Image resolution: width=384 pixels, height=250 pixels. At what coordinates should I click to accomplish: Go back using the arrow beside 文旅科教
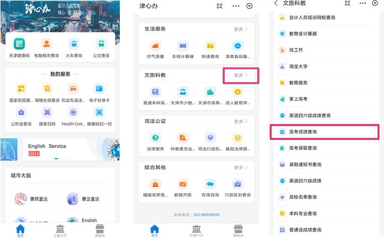[276, 4]
